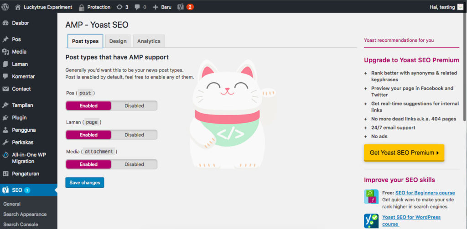Set Media attachment type to Enabled

tap(88, 164)
